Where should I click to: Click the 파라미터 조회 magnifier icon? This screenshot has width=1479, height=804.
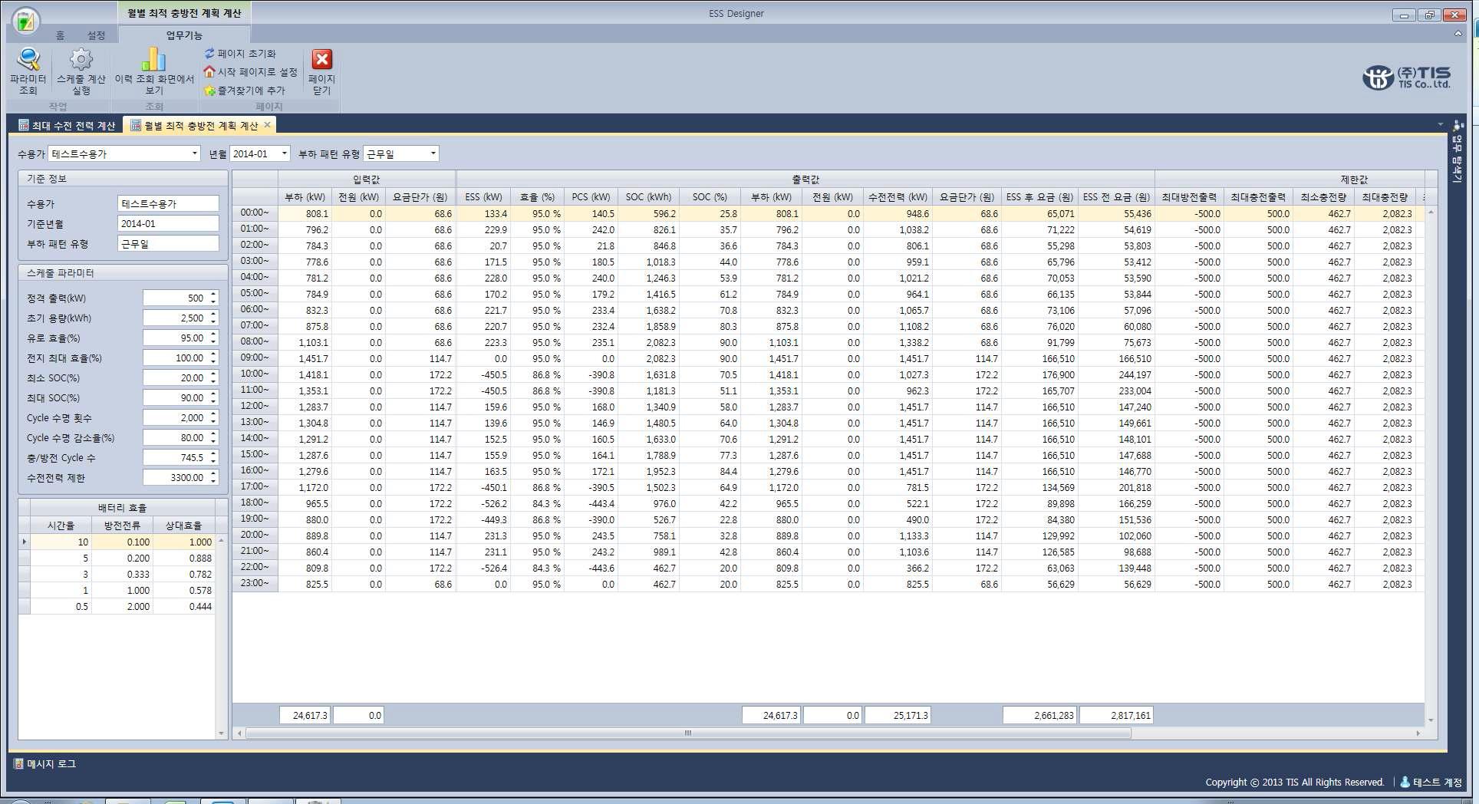pos(28,60)
